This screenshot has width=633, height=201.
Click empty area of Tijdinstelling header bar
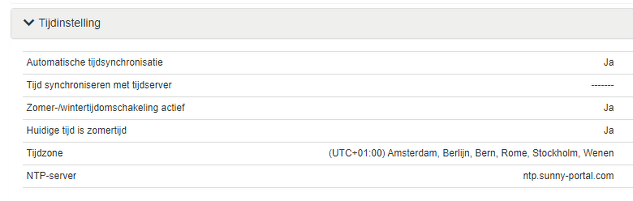click(335, 23)
